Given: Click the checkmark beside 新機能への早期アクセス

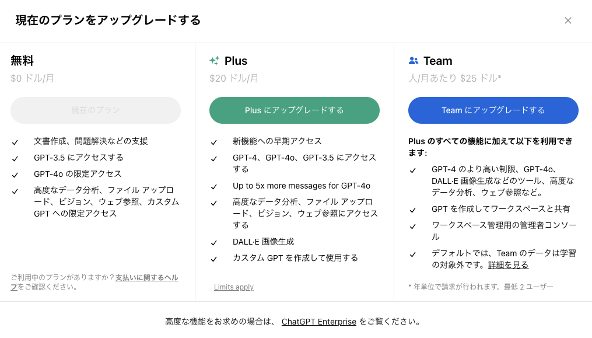Looking at the screenshot, I should tap(213, 141).
